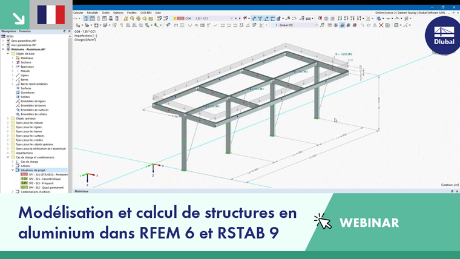Image resolution: width=460 pixels, height=259 pixels.
Task: Close the Matériaux table panel
Action: tap(457, 191)
